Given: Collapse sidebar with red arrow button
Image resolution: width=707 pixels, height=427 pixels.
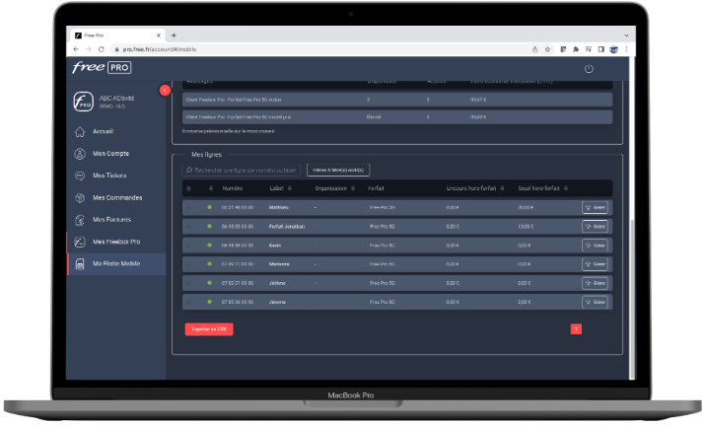Looking at the screenshot, I should [165, 91].
